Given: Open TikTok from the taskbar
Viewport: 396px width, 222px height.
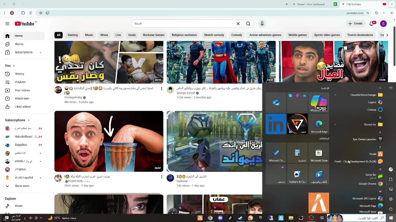Looking at the screenshot, I should 230,218.
